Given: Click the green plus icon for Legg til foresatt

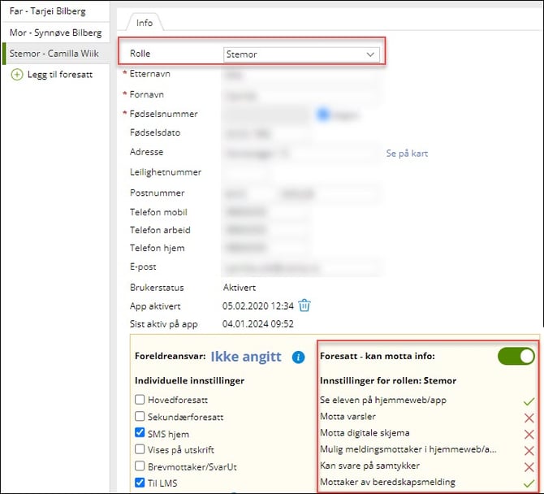Looking at the screenshot, I should tap(16, 75).
